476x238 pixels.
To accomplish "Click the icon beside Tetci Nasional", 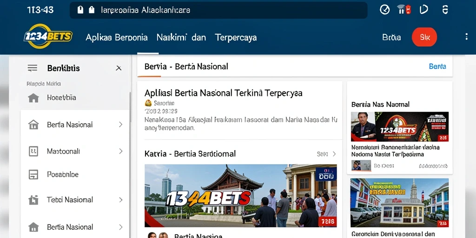I will [33, 200].
